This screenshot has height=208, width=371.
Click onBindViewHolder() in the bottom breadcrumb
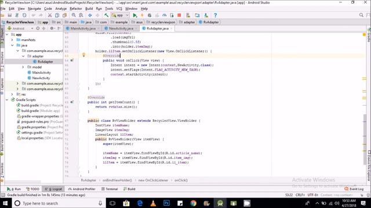(x=117, y=180)
